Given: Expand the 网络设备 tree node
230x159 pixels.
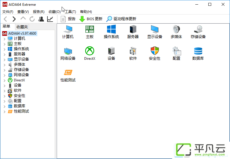Looking at the screenshot, I should pyautogui.click(x=4, y=75).
